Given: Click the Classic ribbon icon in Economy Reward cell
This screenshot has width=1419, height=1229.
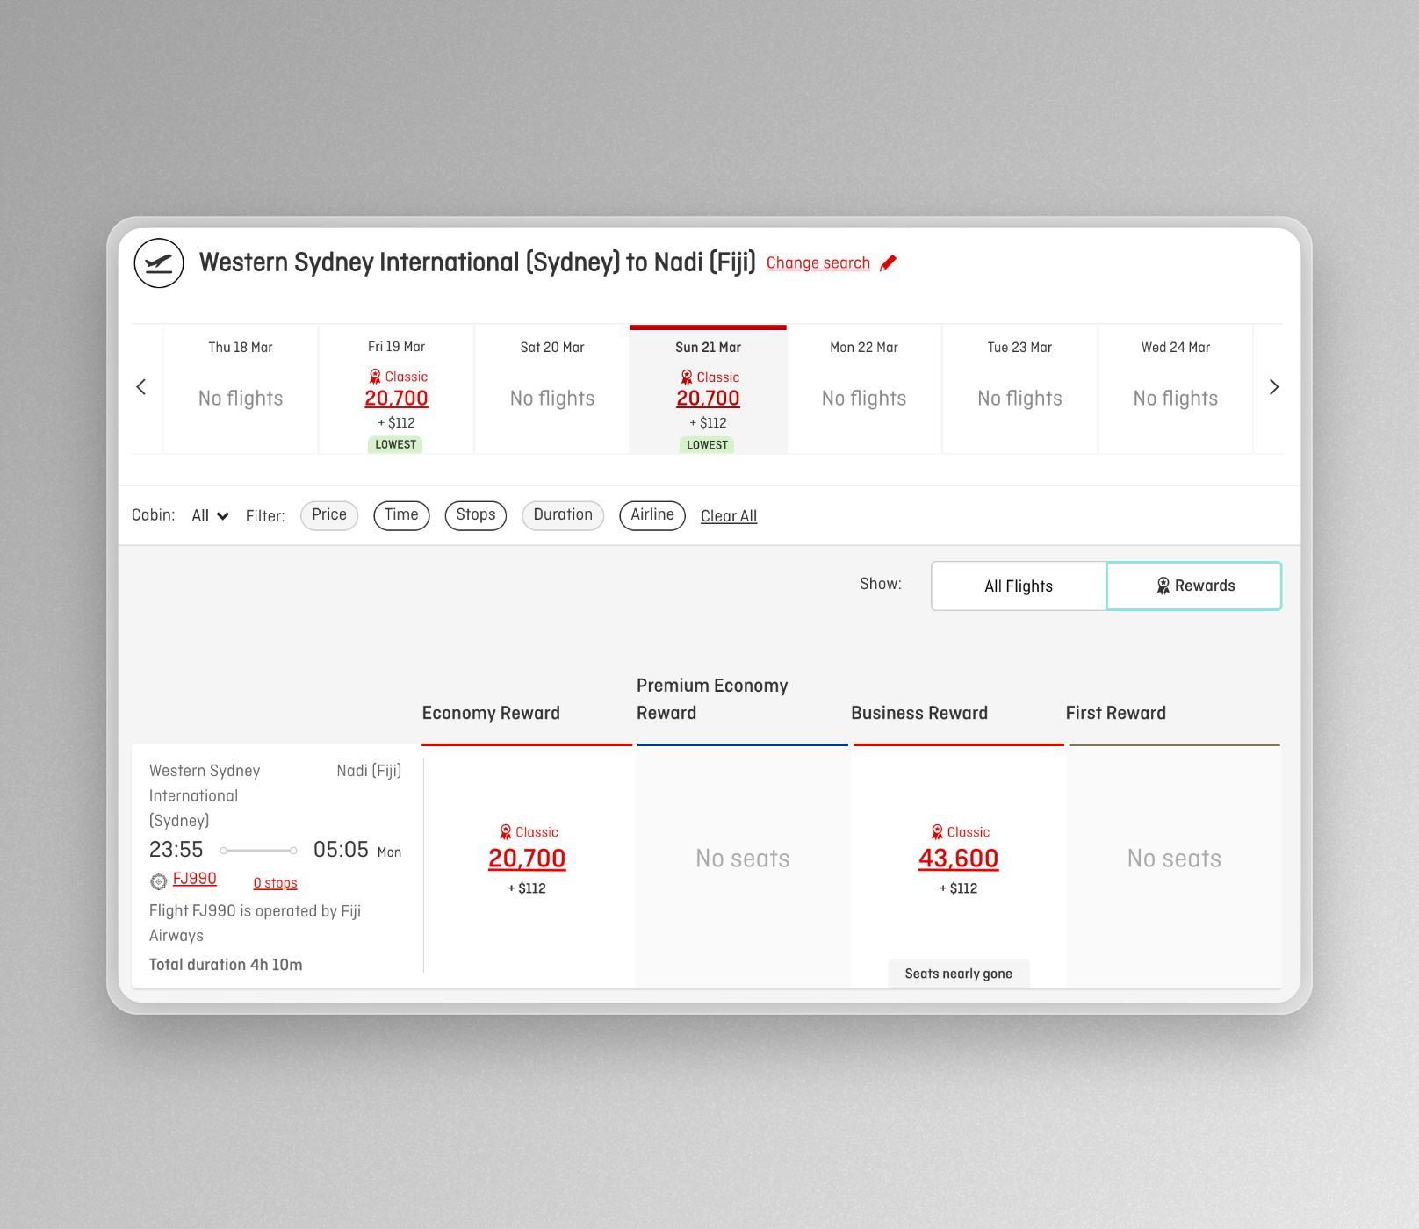Looking at the screenshot, I should click(506, 832).
